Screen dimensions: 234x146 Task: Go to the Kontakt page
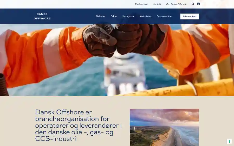tap(157, 4)
